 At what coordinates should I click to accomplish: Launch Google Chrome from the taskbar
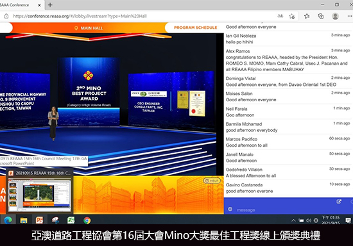(x=87, y=220)
